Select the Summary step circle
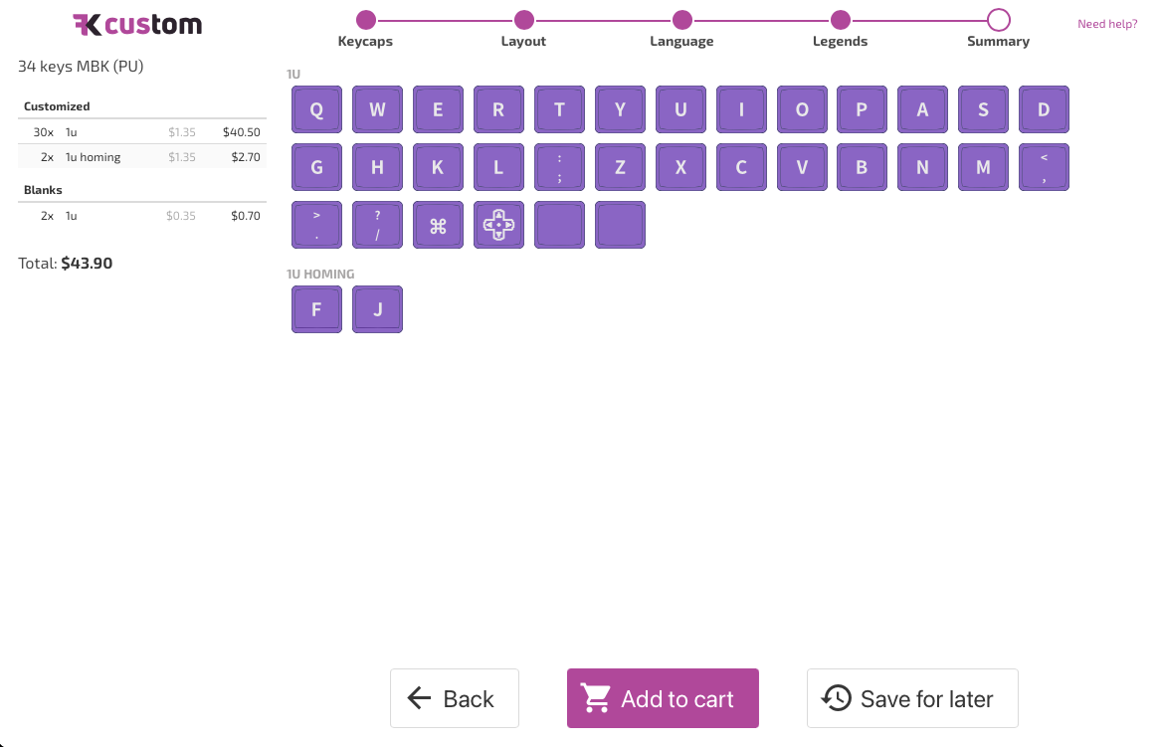1160x747 pixels. (999, 20)
